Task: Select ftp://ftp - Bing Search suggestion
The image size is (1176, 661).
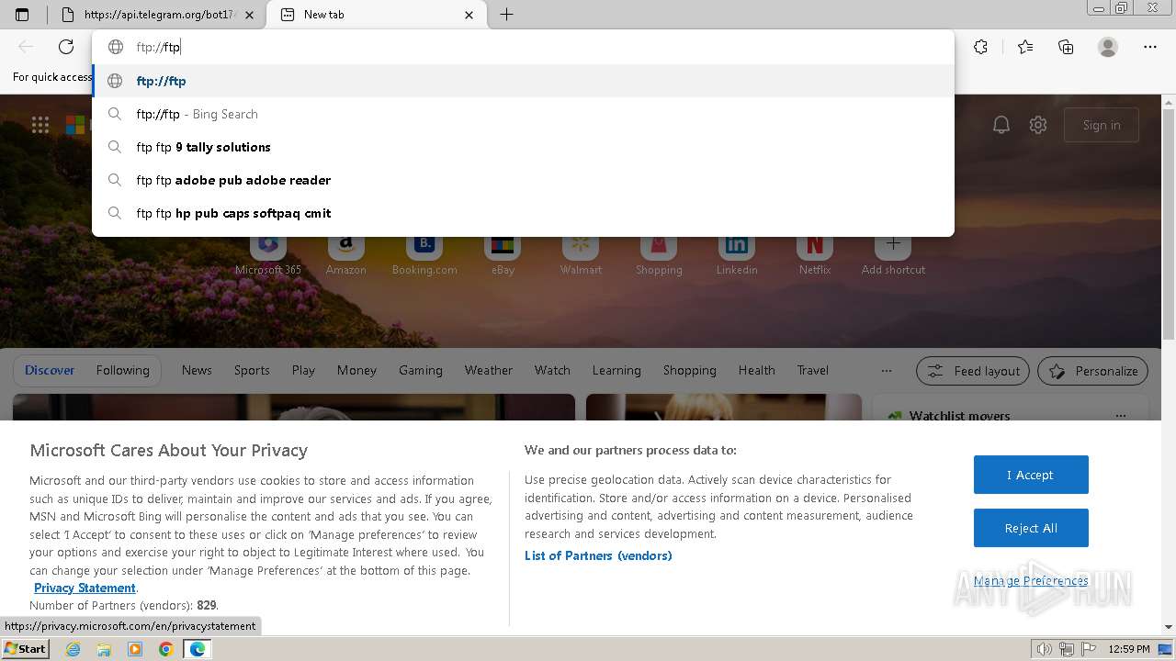Action: [524, 114]
